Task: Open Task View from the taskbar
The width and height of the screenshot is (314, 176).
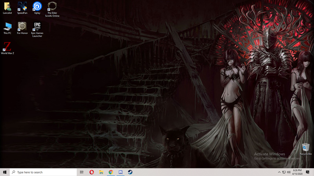Action: click(82, 172)
